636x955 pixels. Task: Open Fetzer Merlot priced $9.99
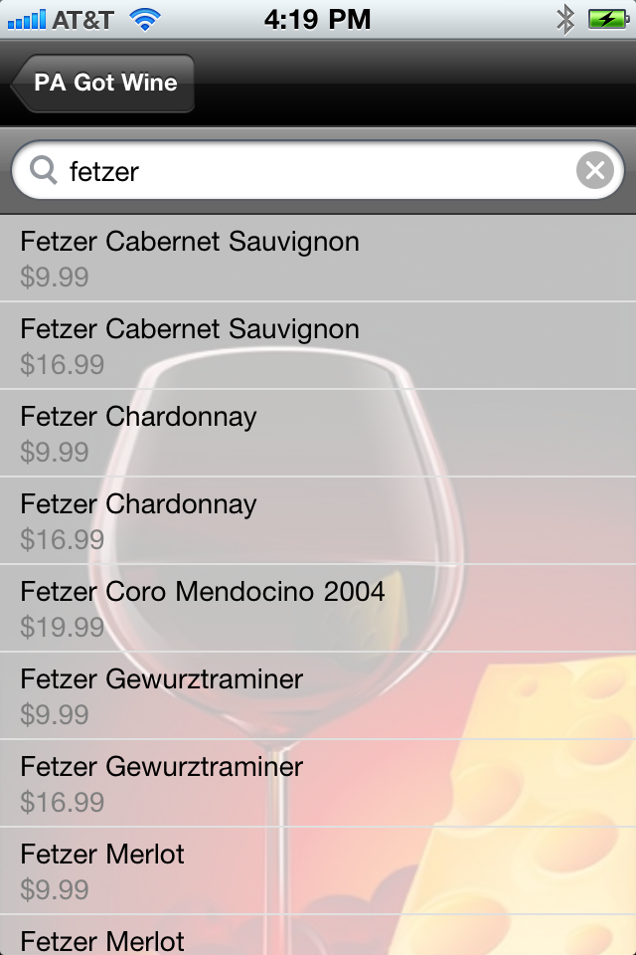tap(318, 871)
